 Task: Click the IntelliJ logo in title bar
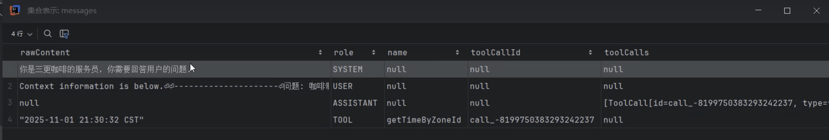pos(15,10)
